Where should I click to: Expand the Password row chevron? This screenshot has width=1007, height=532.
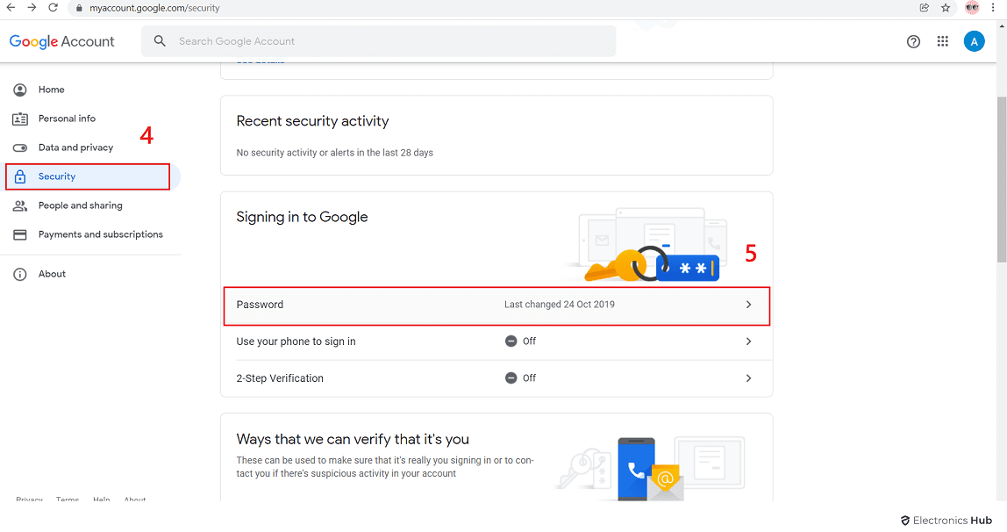pos(748,305)
